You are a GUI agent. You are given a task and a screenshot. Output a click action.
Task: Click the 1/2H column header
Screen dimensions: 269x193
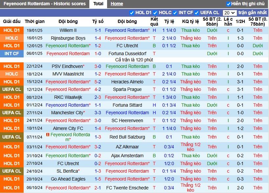click(x=240, y=21)
